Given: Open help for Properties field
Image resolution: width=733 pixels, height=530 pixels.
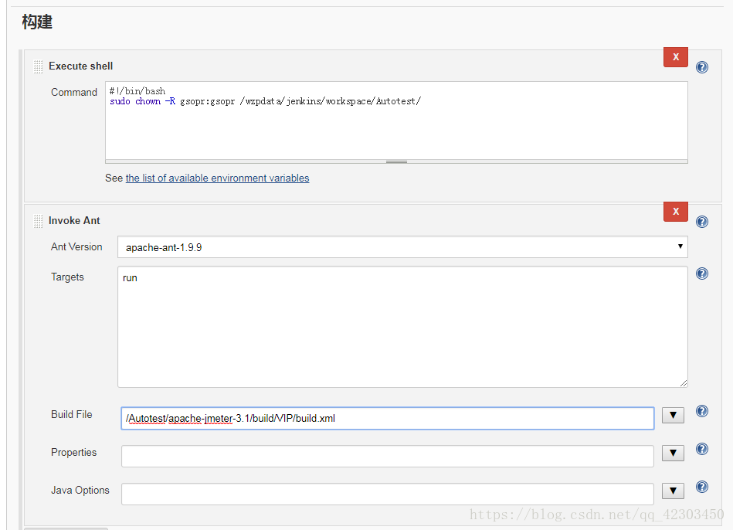Looking at the screenshot, I should click(701, 449).
